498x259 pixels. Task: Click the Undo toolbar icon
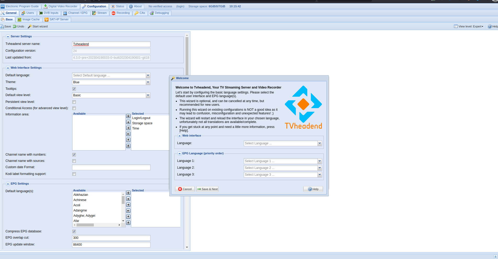[15, 26]
